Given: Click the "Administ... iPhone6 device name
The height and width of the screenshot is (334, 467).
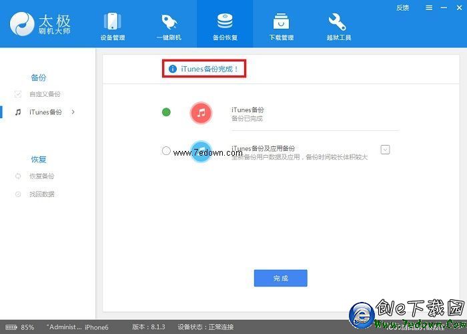Looking at the screenshot, I should (77, 327).
